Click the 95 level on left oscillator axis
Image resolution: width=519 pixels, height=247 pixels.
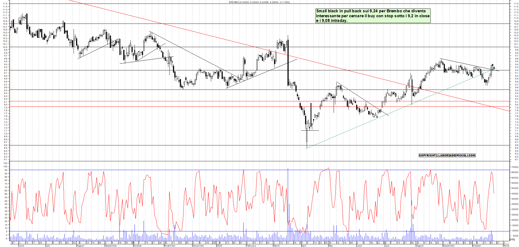pos(6,170)
